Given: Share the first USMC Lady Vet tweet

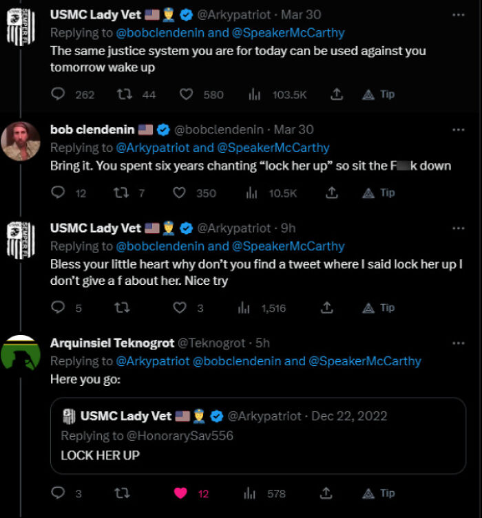Looking at the screenshot, I should (x=337, y=94).
